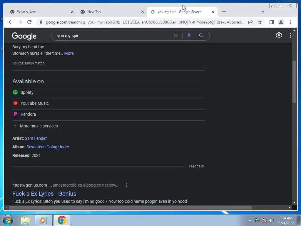Screen dimensions: 301x226
Task: Open File Explorer from the taskbar
Action: point(26,220)
